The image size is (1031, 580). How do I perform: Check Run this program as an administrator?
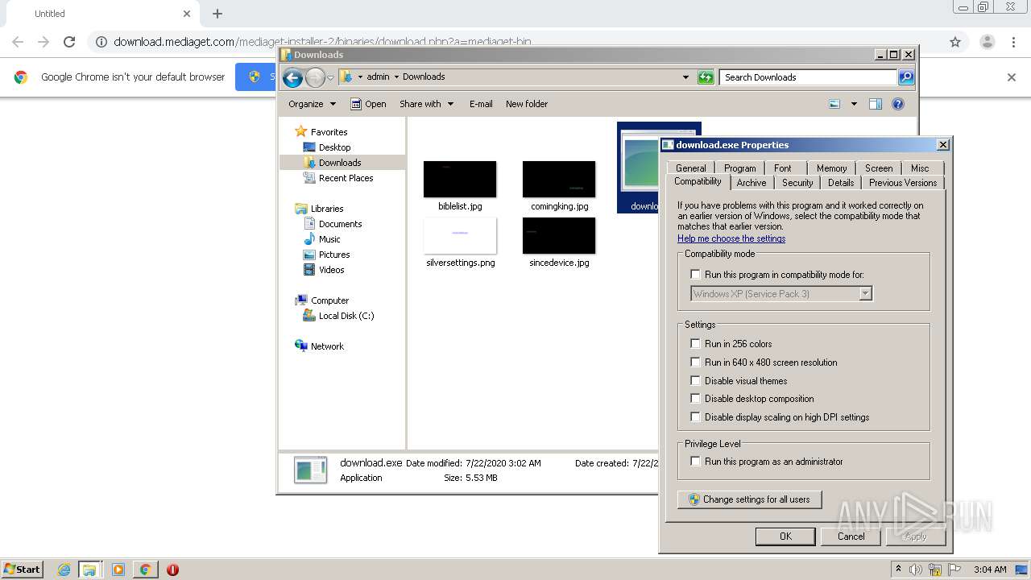pyautogui.click(x=696, y=462)
